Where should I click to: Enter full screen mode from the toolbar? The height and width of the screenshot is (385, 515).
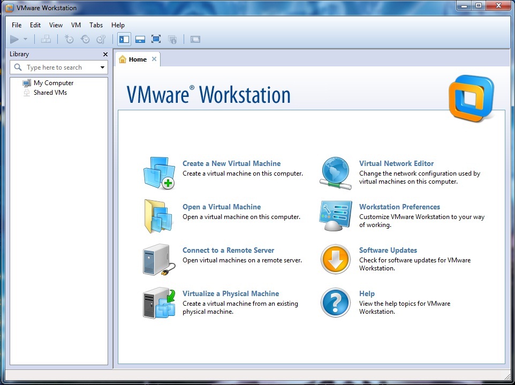[156, 39]
